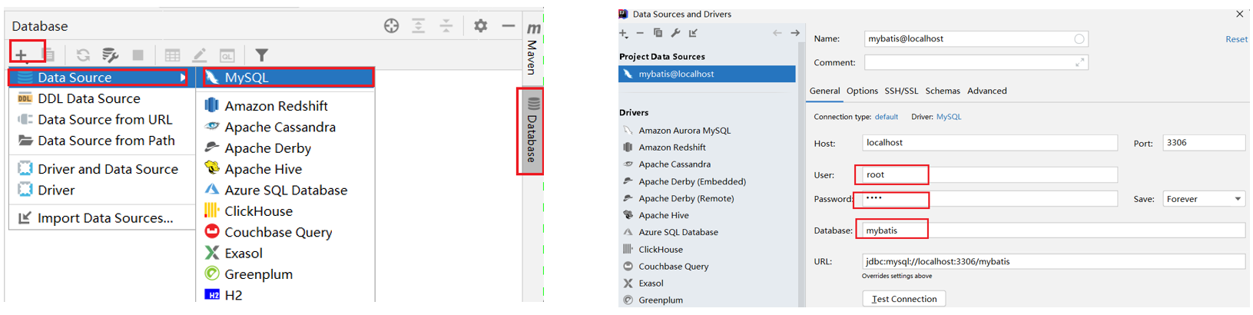Switch to the SSH/SSL tab
Screen dimensions: 1253x315
[x=901, y=91]
